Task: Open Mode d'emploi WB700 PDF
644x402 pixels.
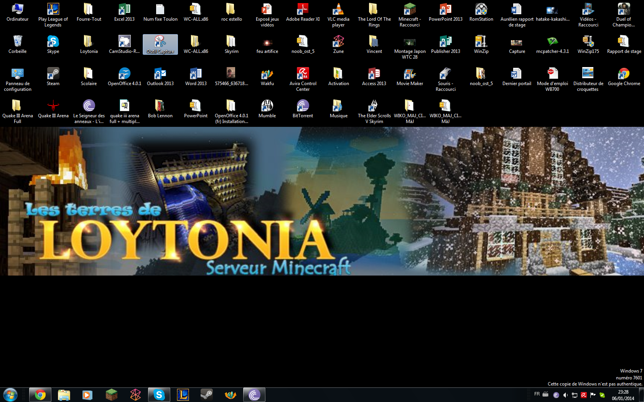Action: click(552, 79)
